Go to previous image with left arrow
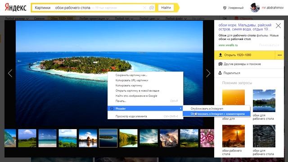Image resolution: width=288 pixels, height=162 pixels. (10, 73)
